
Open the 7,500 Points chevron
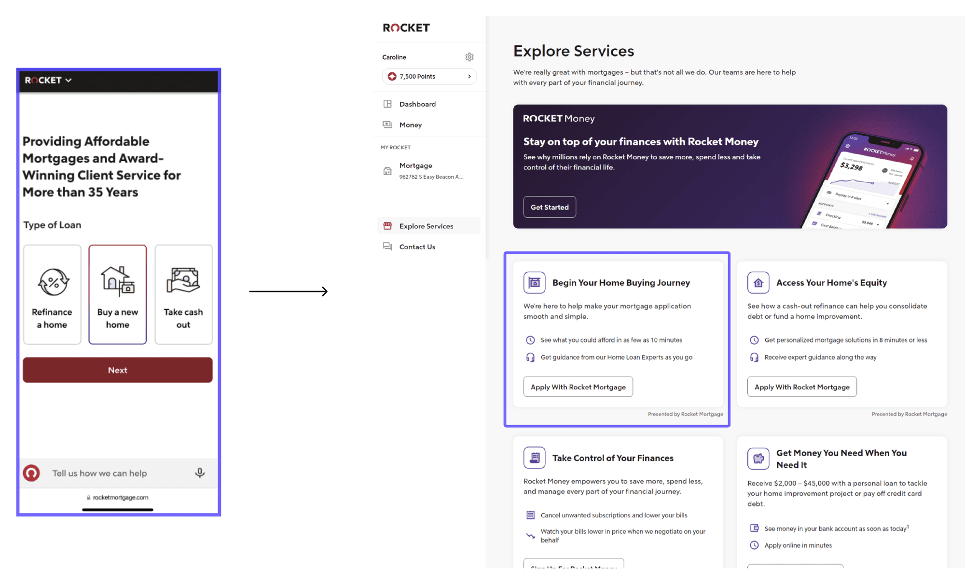[x=469, y=76]
